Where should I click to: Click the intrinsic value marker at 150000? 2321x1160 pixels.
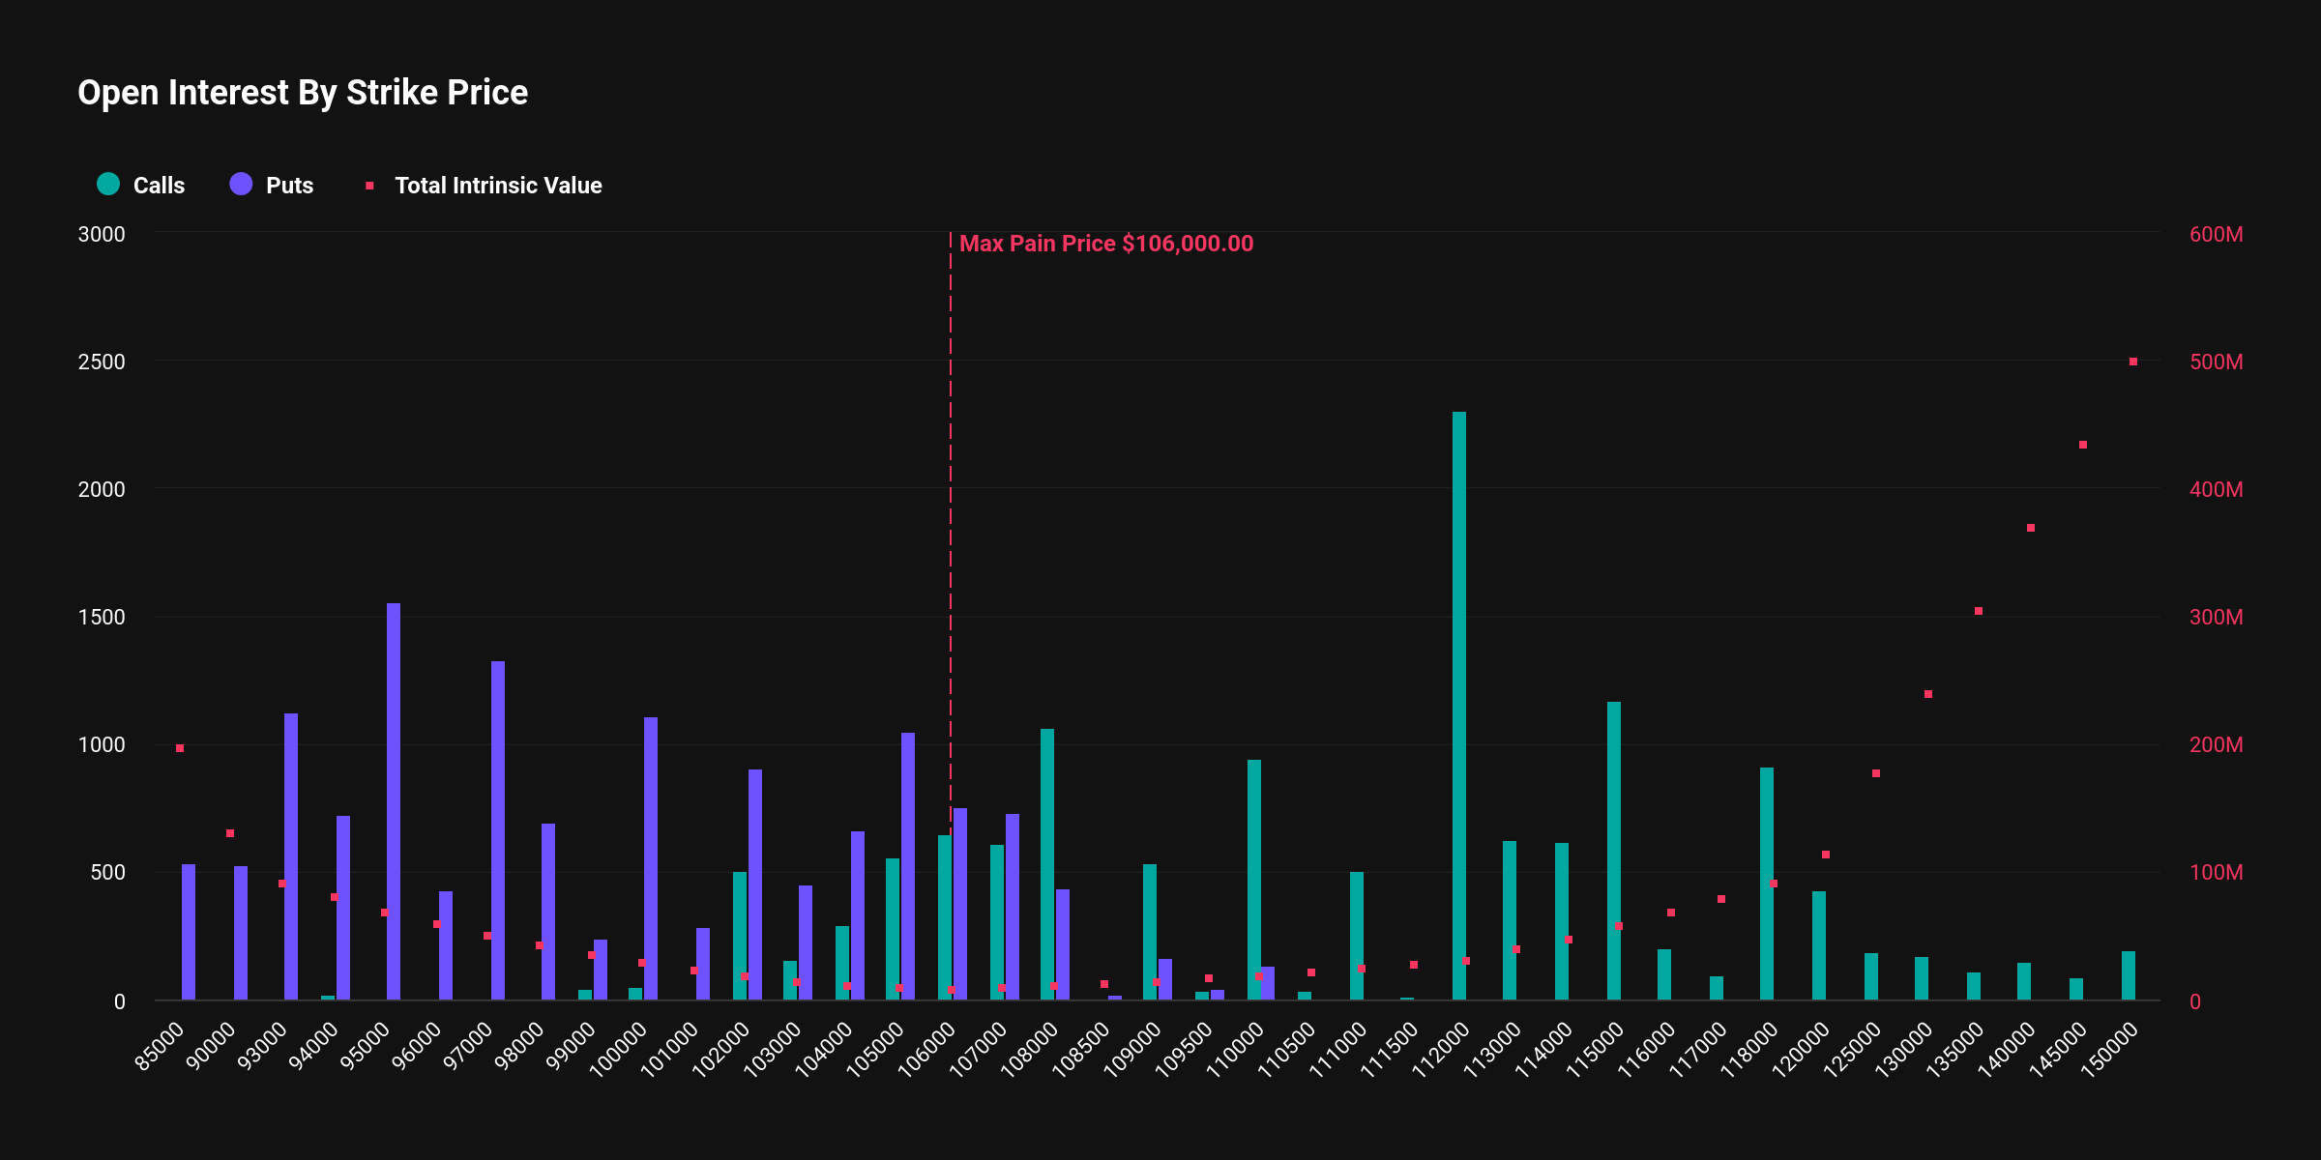pyautogui.click(x=2133, y=362)
